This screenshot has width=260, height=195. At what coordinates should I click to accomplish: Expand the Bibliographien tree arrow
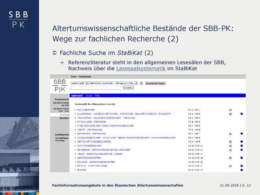[75, 110]
